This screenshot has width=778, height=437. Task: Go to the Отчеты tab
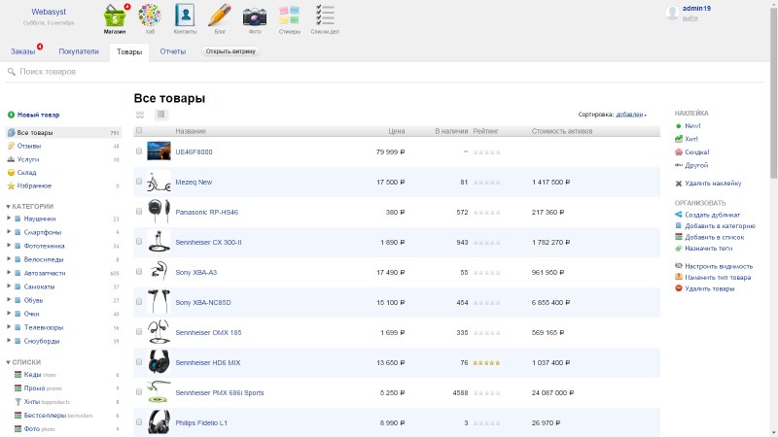pyautogui.click(x=173, y=51)
